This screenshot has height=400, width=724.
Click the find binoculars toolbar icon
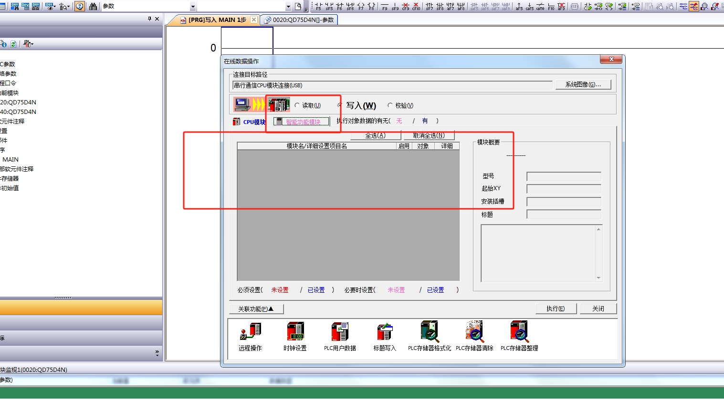(93, 6)
